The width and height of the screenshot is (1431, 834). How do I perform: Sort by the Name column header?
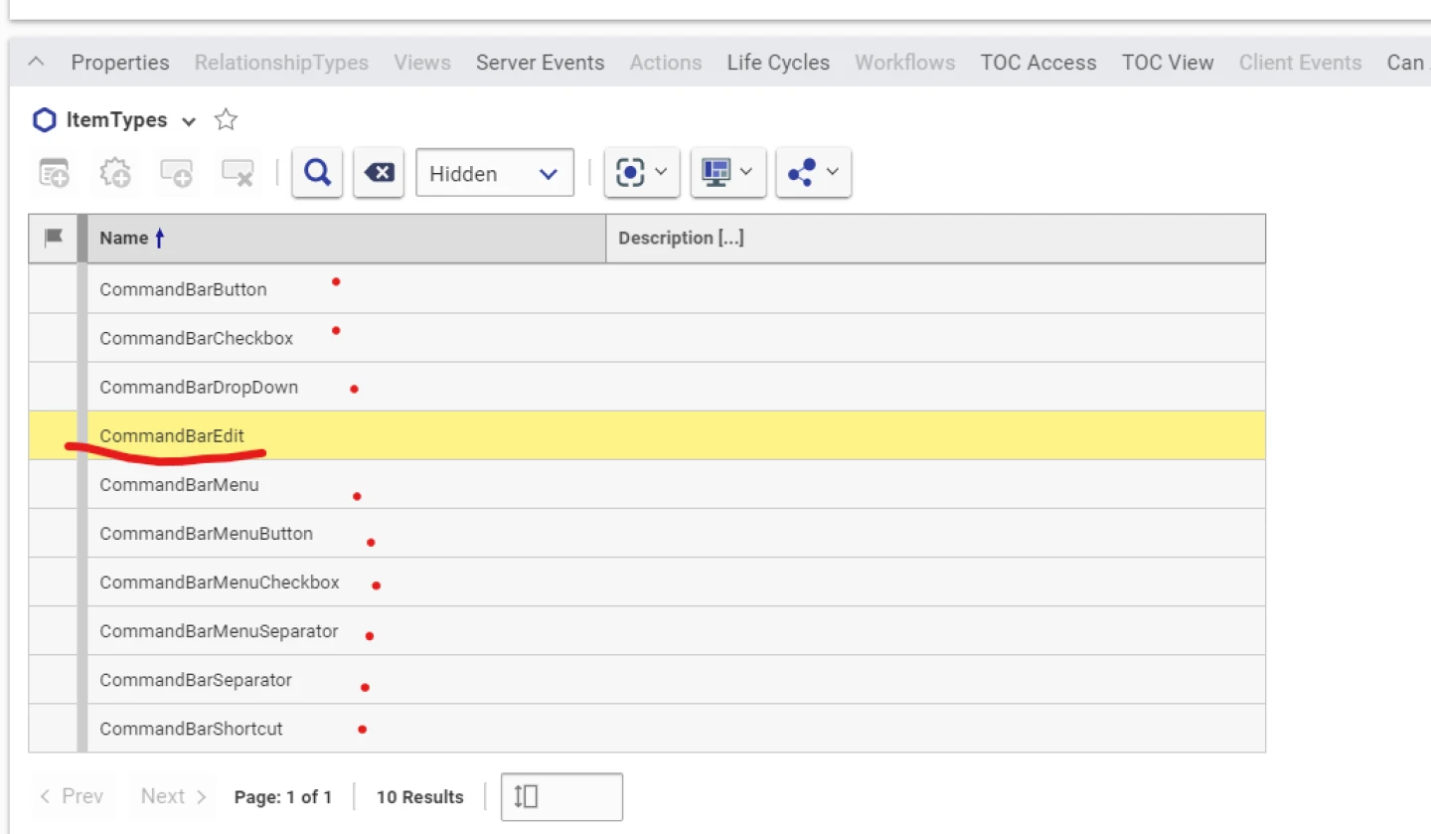click(346, 239)
